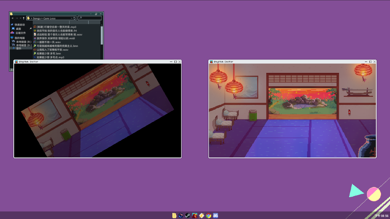
Task: Click the last column header in file list
Action: (95, 22)
